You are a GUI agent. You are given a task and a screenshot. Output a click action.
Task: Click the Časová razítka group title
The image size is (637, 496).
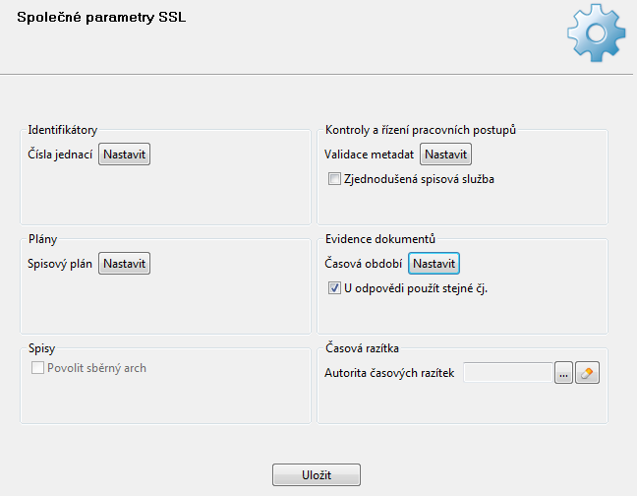click(x=362, y=348)
